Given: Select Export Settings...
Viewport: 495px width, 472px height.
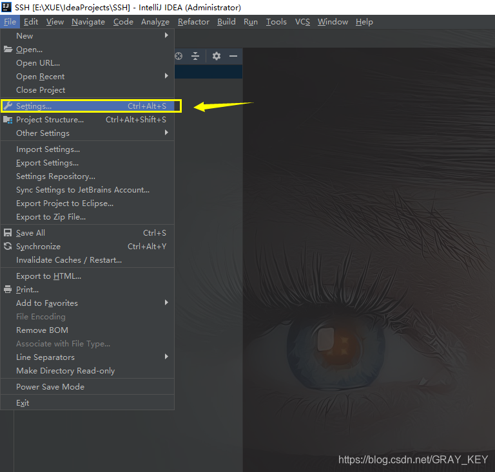Looking at the screenshot, I should coord(88,163).
